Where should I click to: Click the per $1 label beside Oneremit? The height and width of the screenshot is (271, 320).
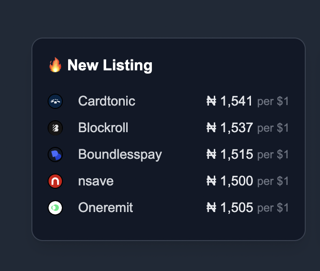click(273, 208)
